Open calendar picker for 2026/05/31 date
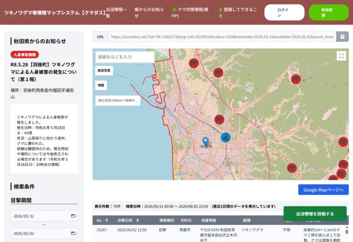353x242 pixels. coord(73,216)
